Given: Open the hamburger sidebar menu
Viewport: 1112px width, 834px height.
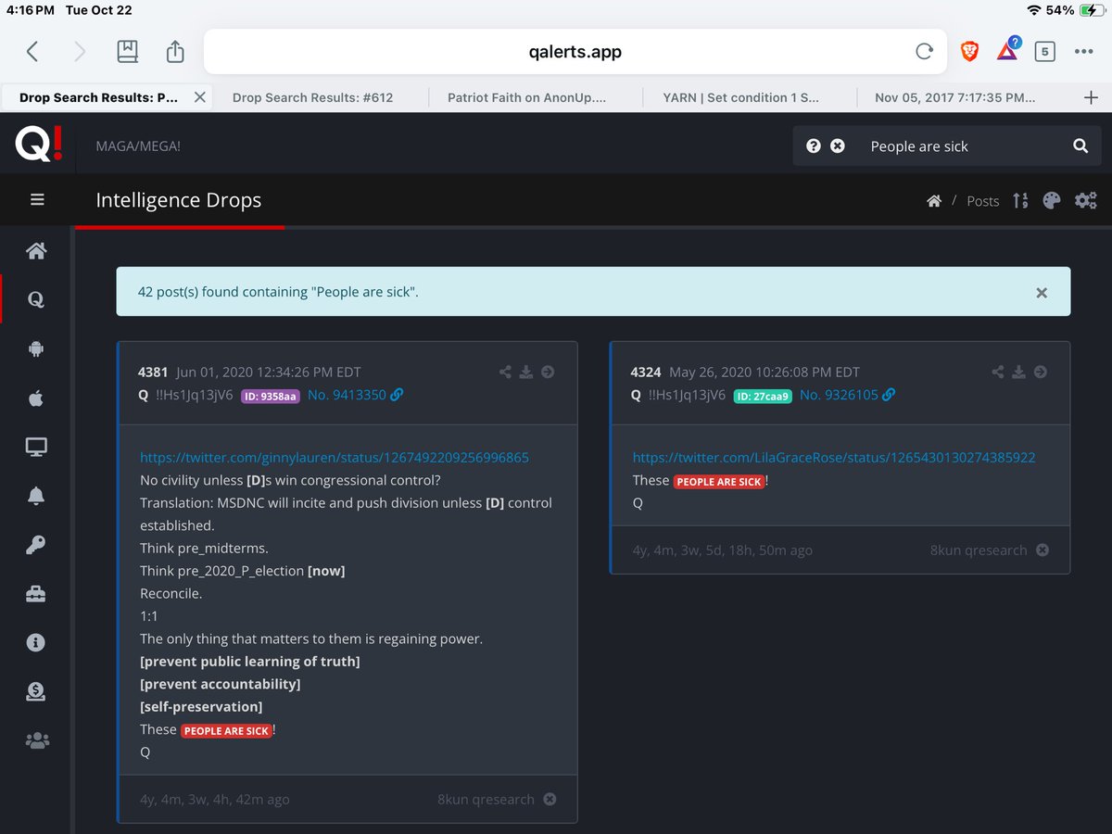Looking at the screenshot, I should tap(37, 200).
